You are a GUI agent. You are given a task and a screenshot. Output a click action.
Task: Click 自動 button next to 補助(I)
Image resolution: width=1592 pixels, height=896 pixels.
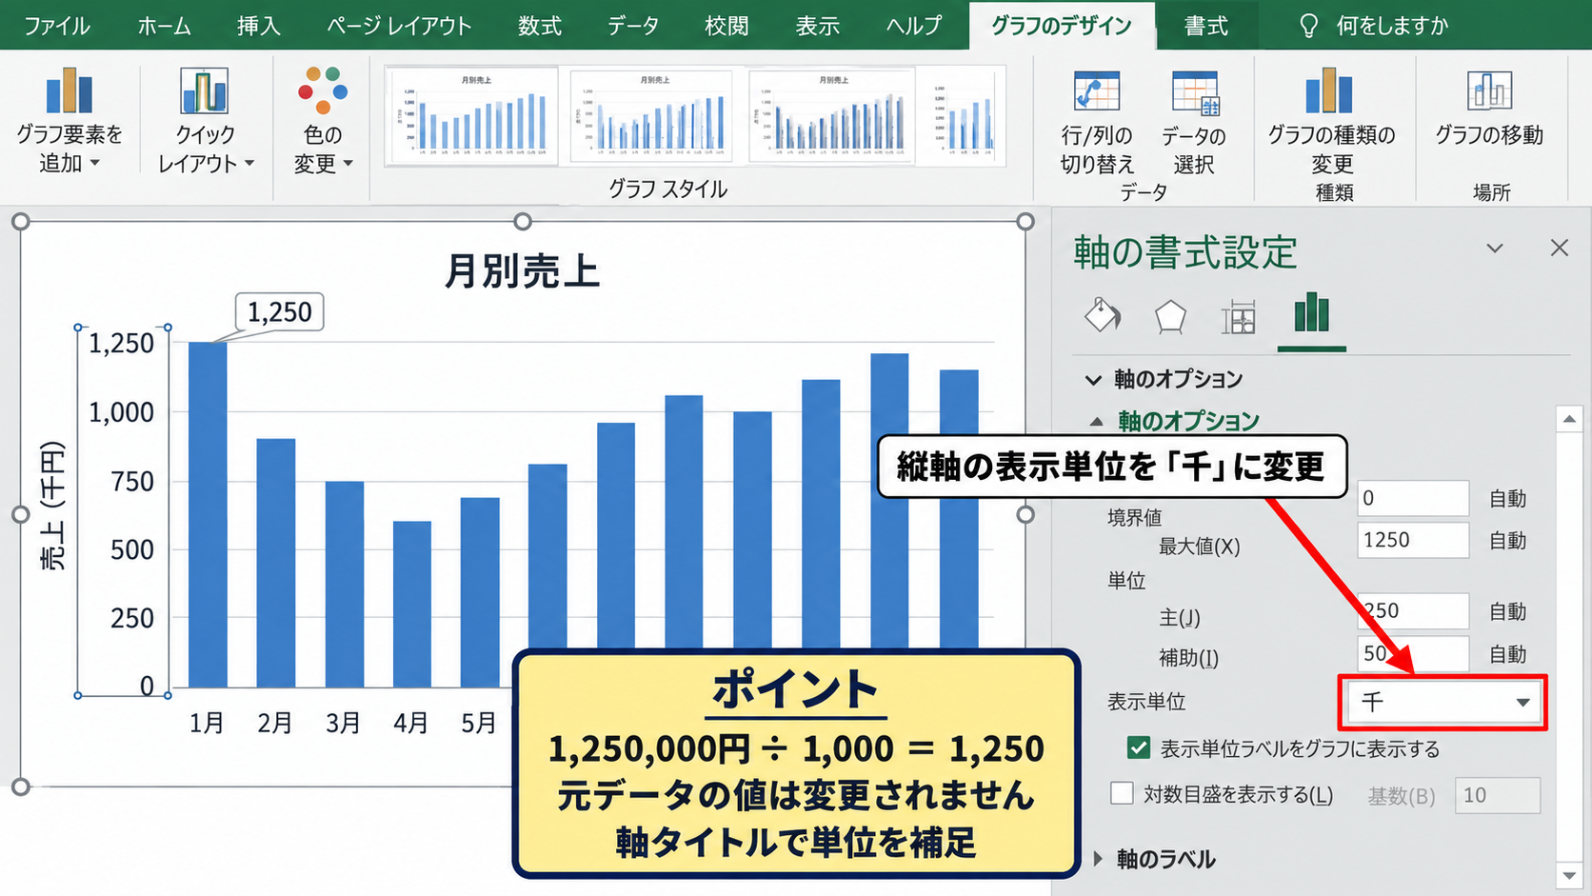1508,654
